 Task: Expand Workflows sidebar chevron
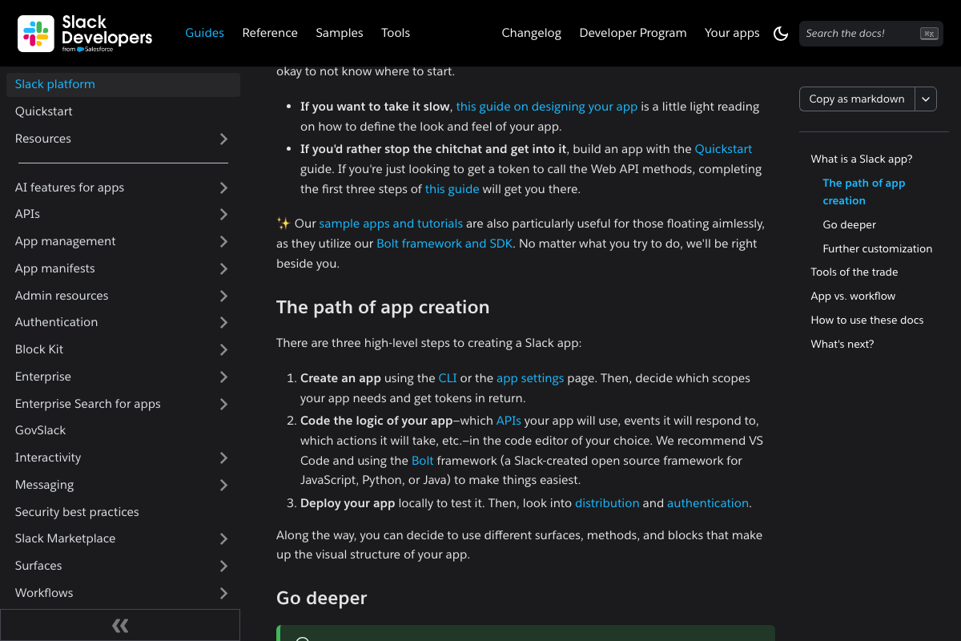223,593
